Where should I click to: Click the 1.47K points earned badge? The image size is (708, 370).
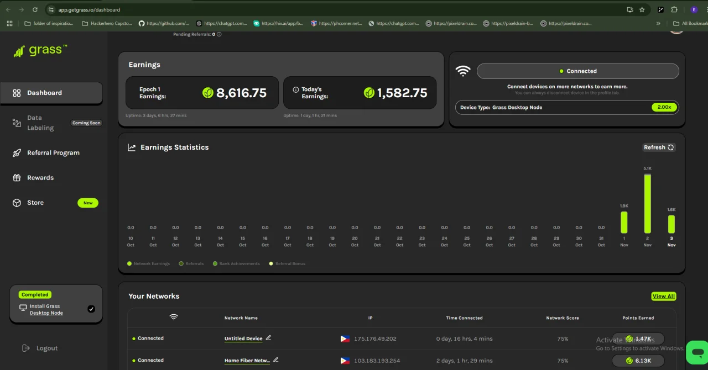638,339
